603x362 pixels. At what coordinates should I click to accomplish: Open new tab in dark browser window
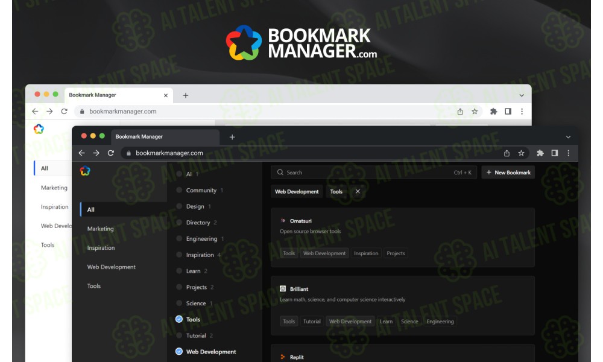tap(232, 137)
